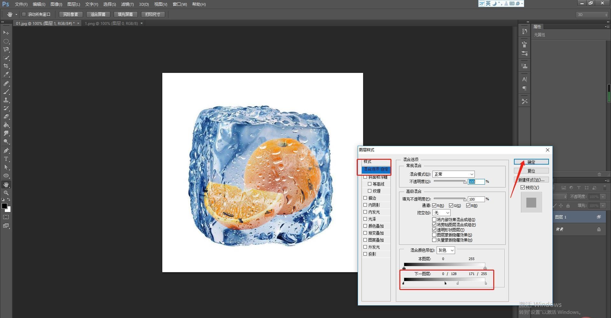Select the Polygonal Lasso tool
611x318 pixels.
tap(6, 49)
